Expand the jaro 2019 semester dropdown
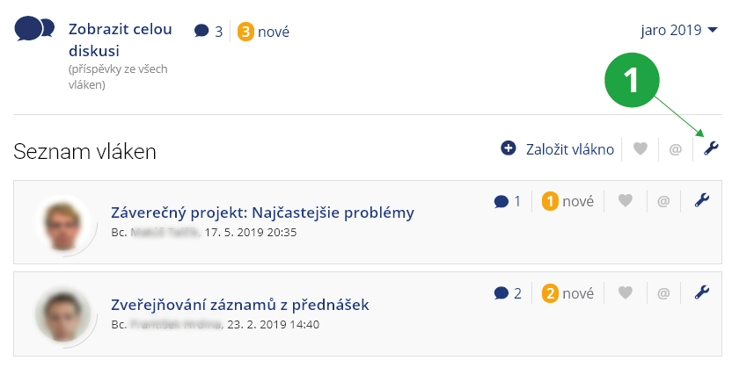 click(x=680, y=30)
